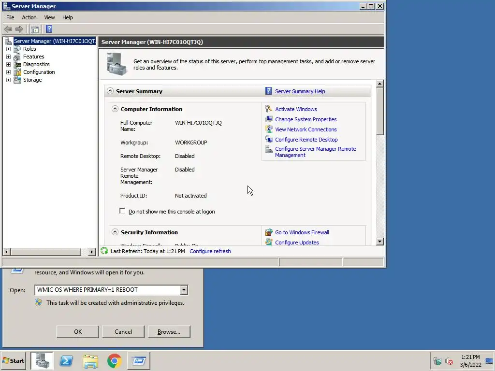Click the details pane scroll down arrow
The width and height of the screenshot is (495, 371).
tap(380, 242)
